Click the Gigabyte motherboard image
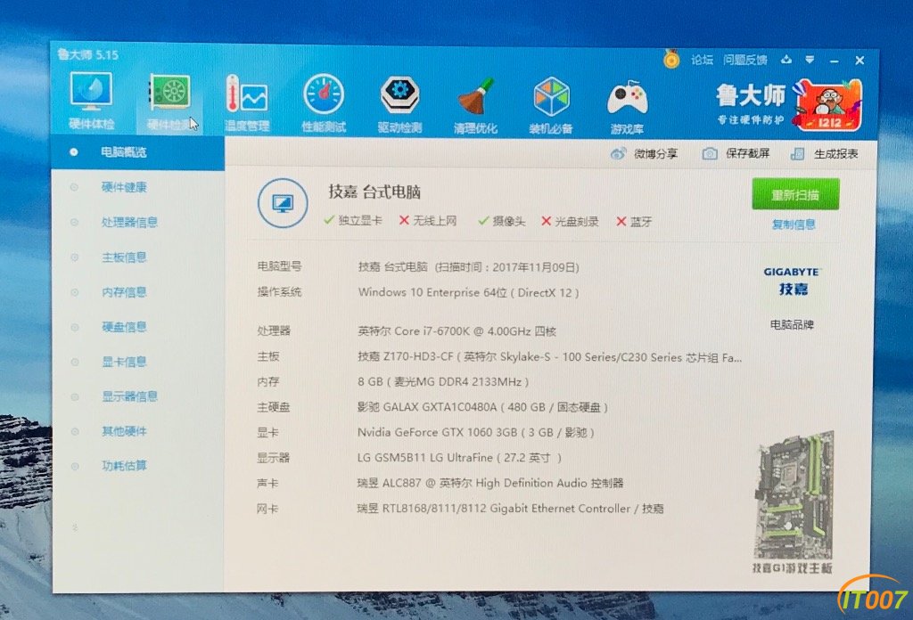The width and height of the screenshot is (913, 620). point(794,494)
